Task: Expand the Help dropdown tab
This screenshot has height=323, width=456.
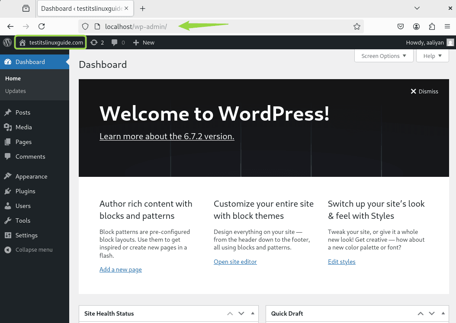Action: point(432,56)
